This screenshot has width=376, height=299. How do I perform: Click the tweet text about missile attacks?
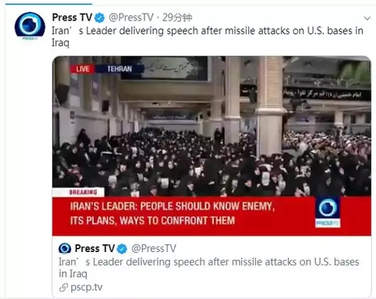[x=208, y=37]
